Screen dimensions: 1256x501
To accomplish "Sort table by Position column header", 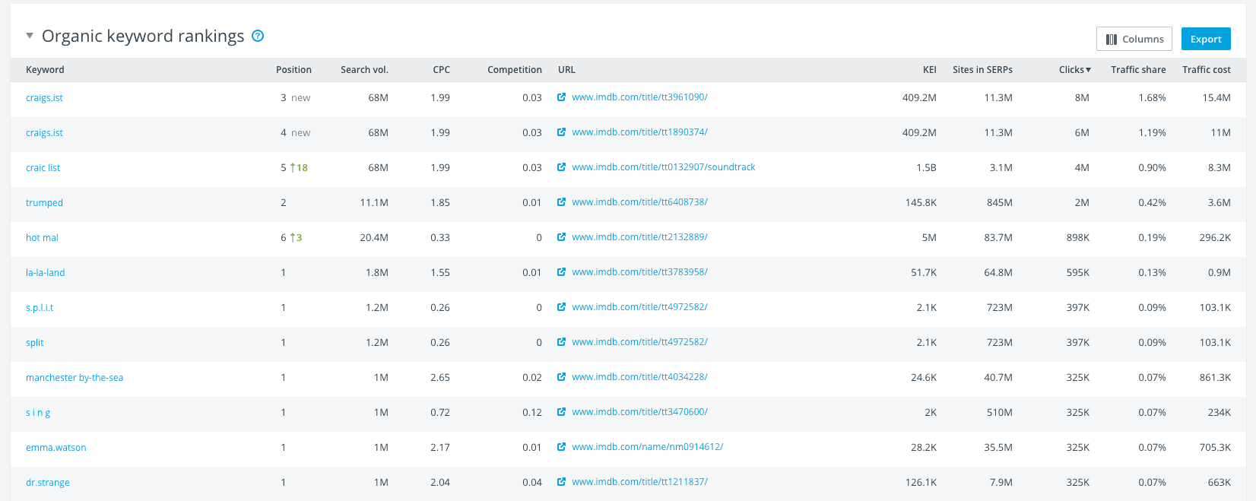I will tap(293, 69).
